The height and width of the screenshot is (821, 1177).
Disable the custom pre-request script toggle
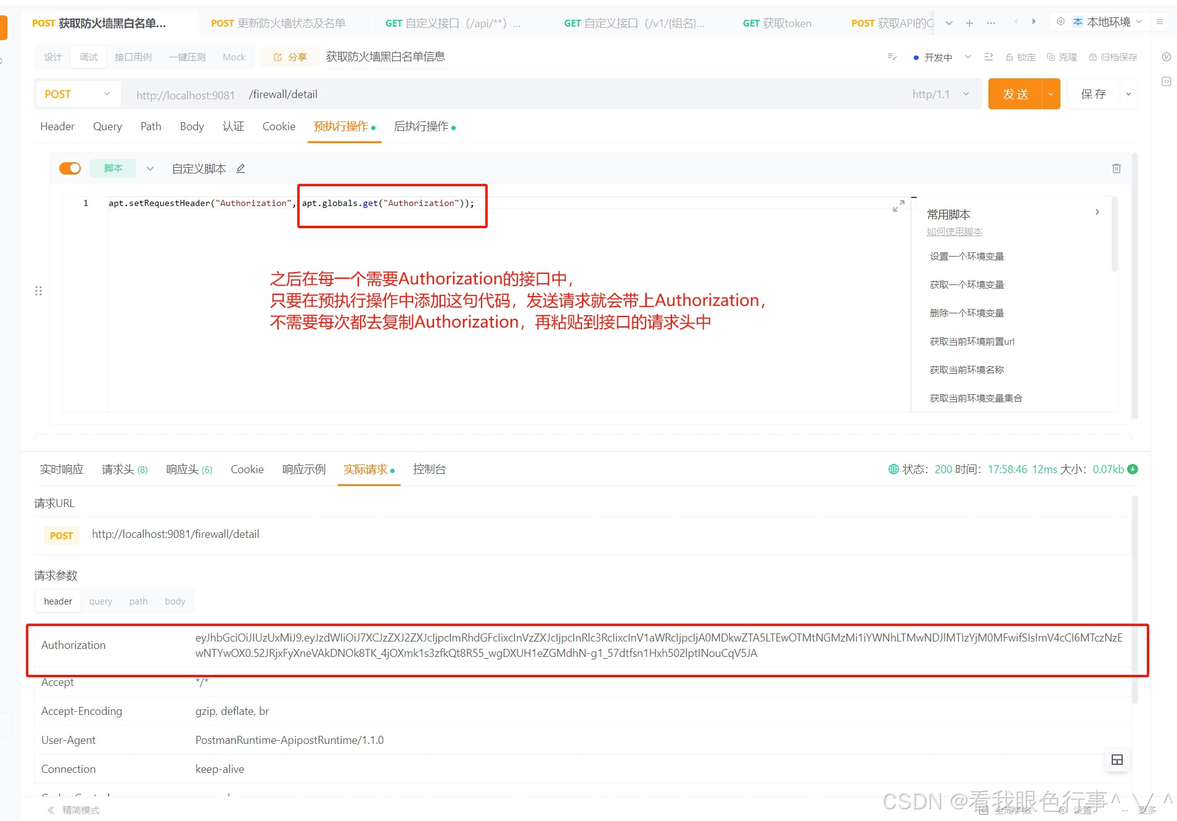point(70,168)
